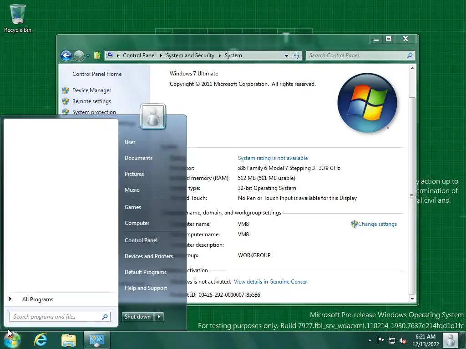Expand All Programs in Start menu

(61, 299)
